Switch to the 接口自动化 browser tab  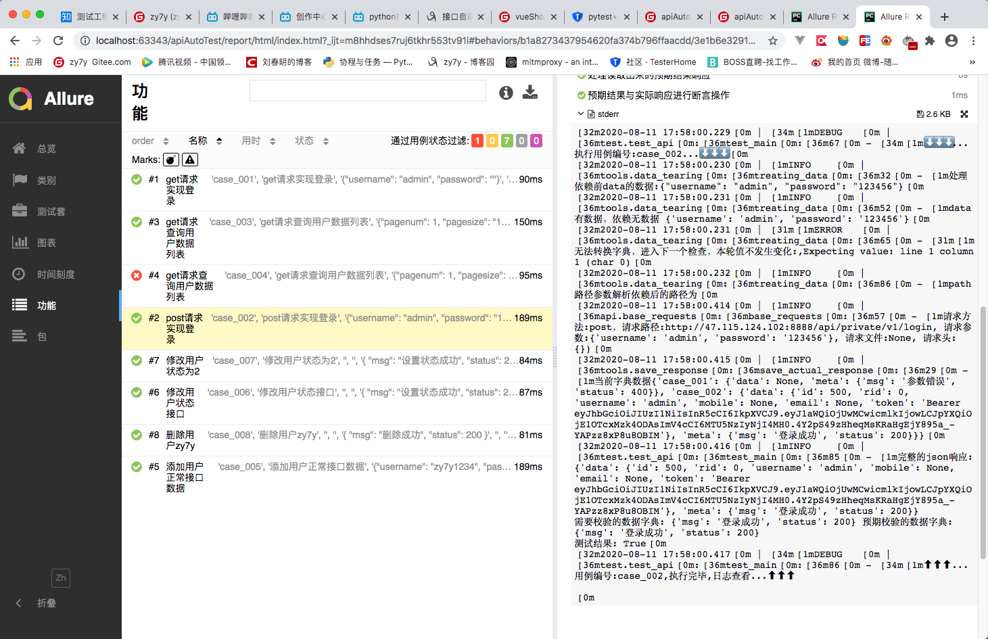pos(454,17)
